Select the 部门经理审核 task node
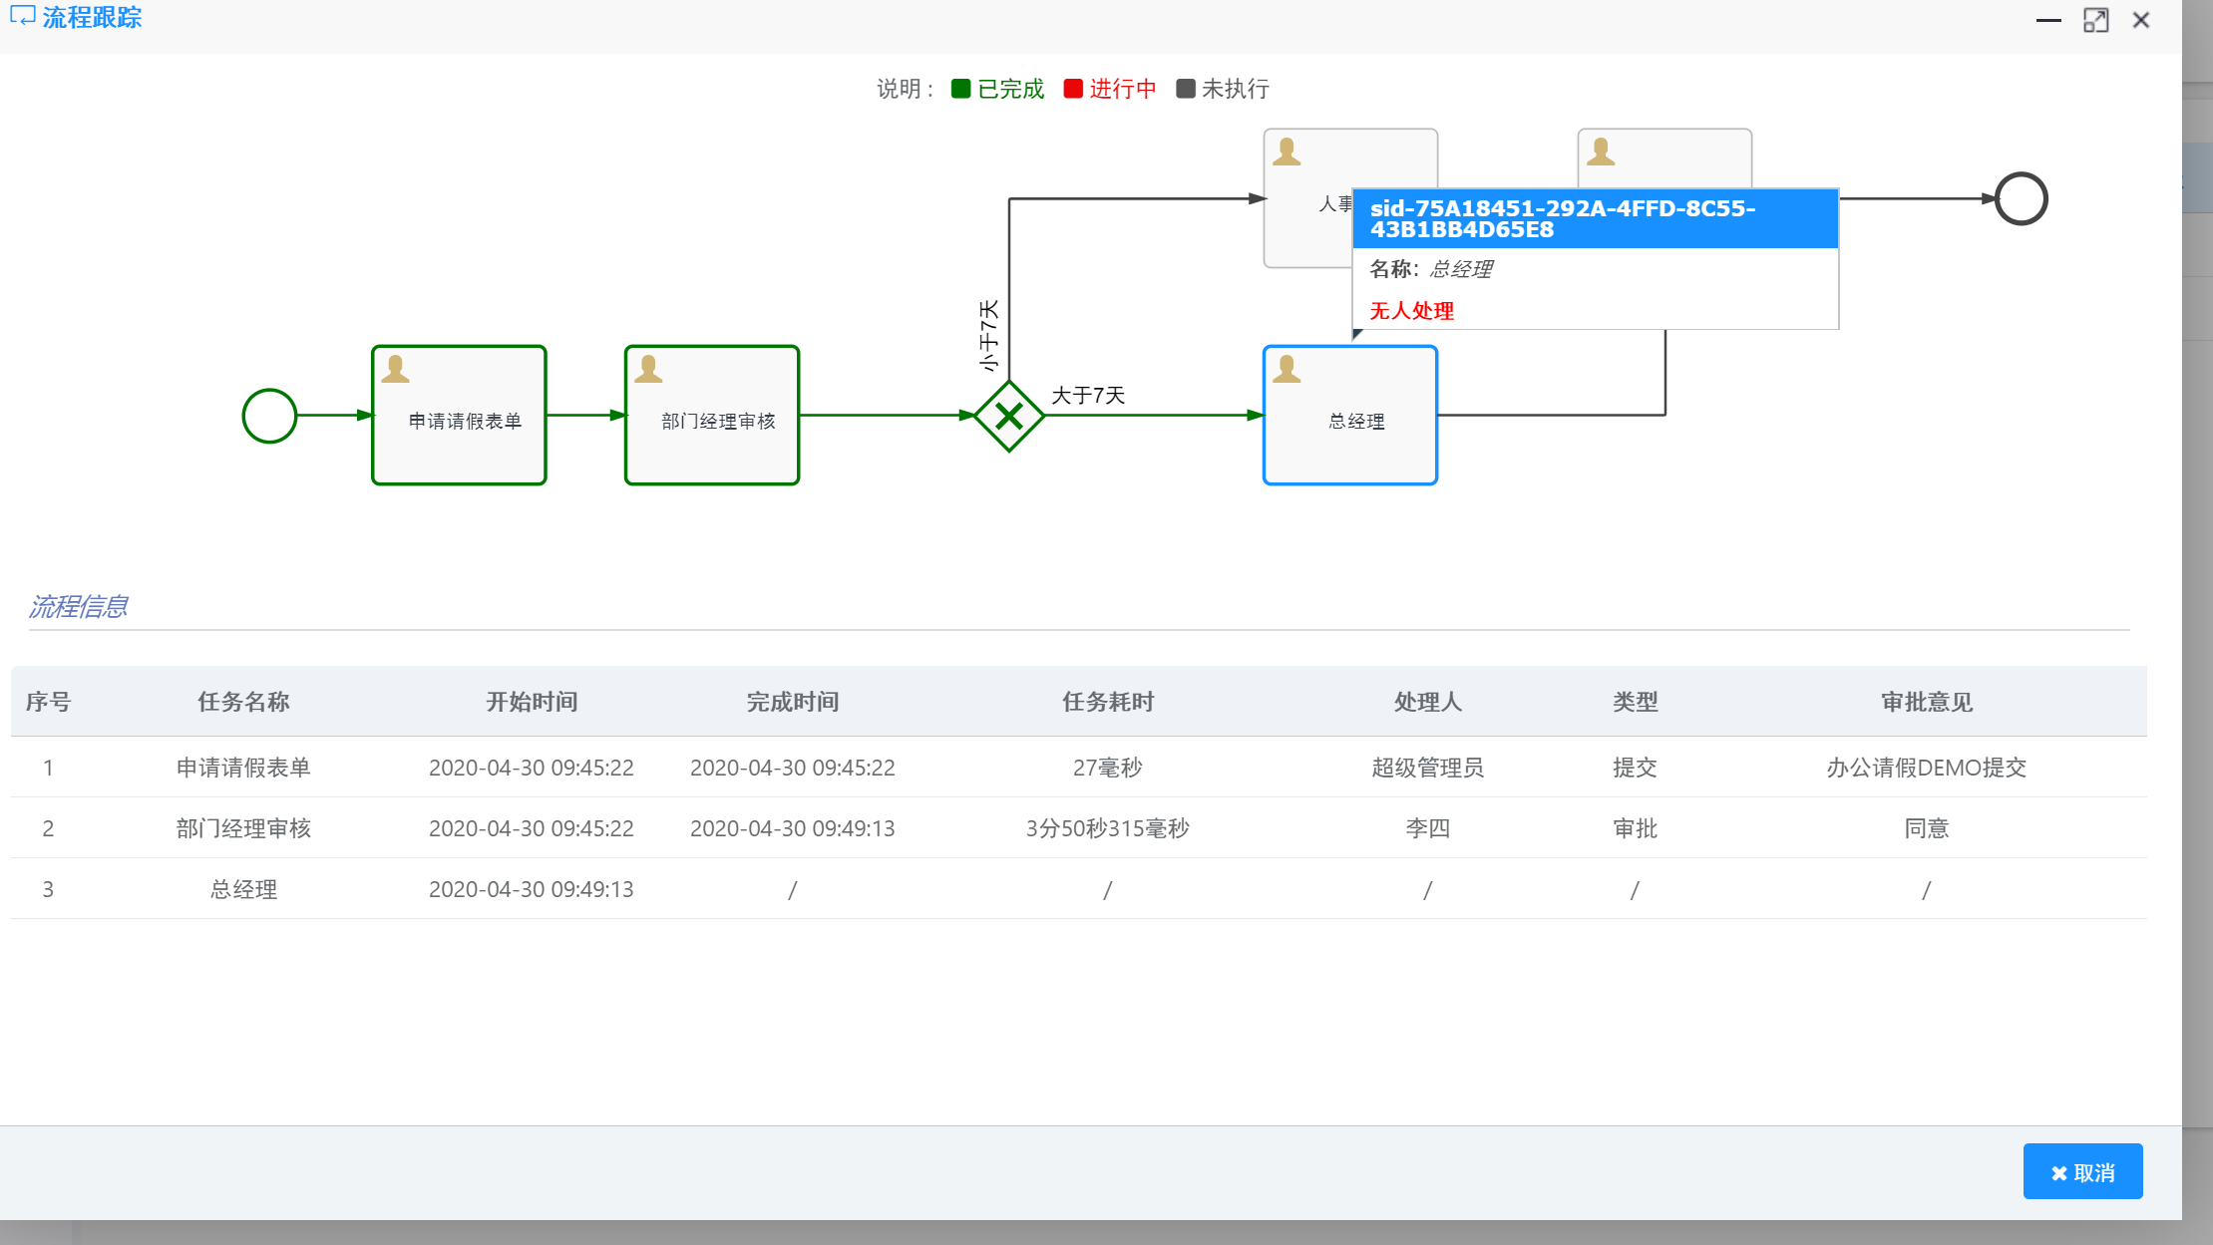 pos(712,416)
